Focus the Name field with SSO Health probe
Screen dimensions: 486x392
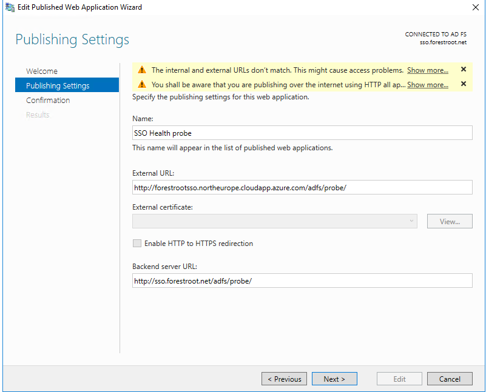(302, 133)
